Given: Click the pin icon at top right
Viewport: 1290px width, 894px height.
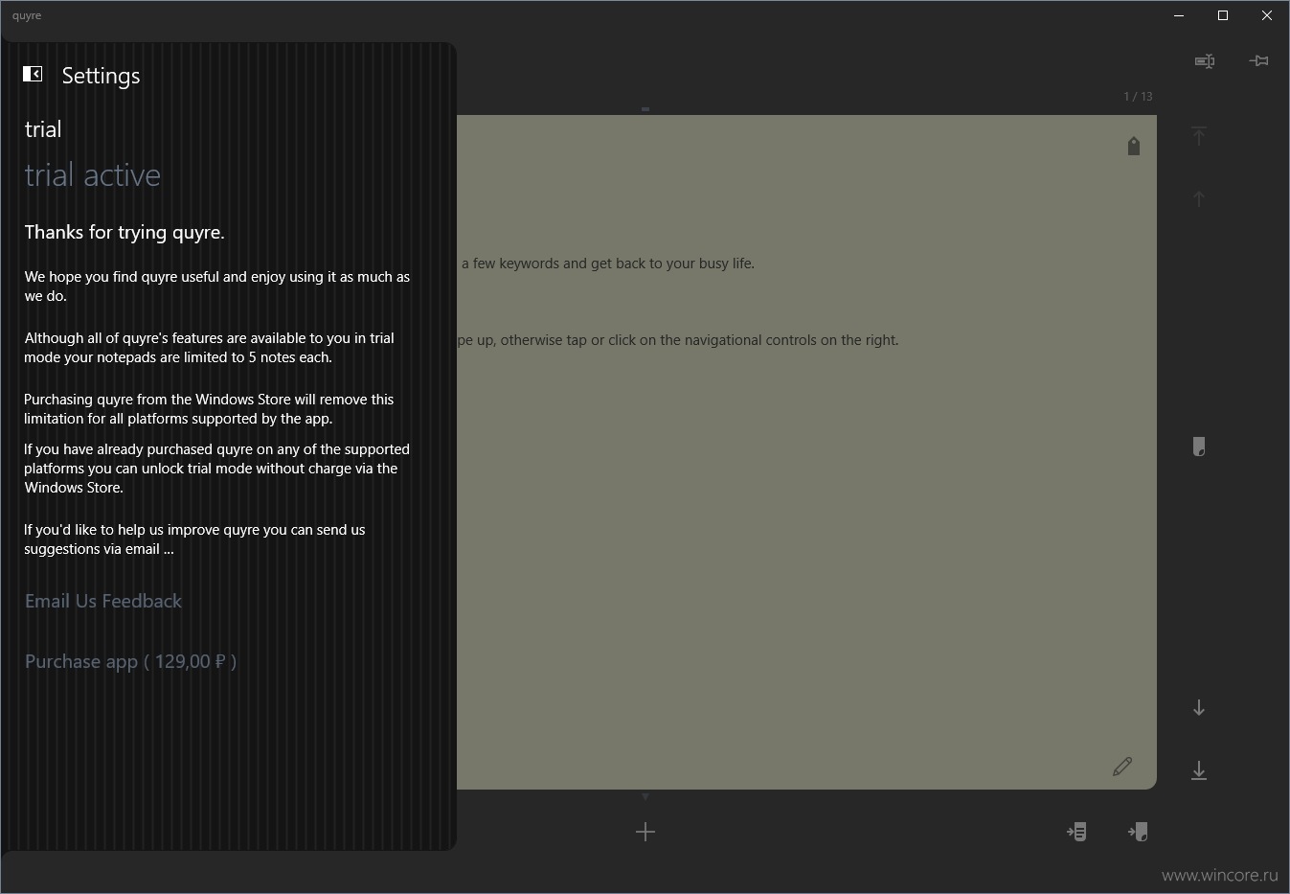Looking at the screenshot, I should pos(1259,61).
